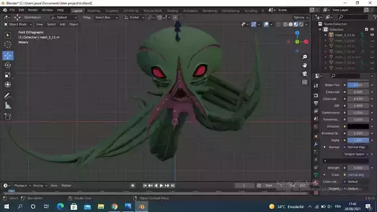This screenshot has height=212, width=377.
Task: Enable solid viewport shading
Action: click(291, 25)
